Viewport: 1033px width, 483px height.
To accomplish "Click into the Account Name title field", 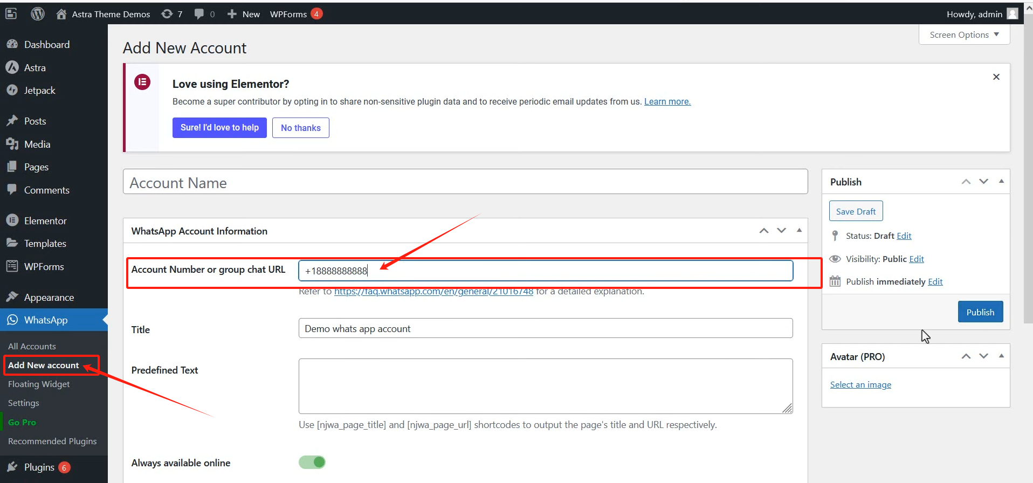I will (465, 183).
